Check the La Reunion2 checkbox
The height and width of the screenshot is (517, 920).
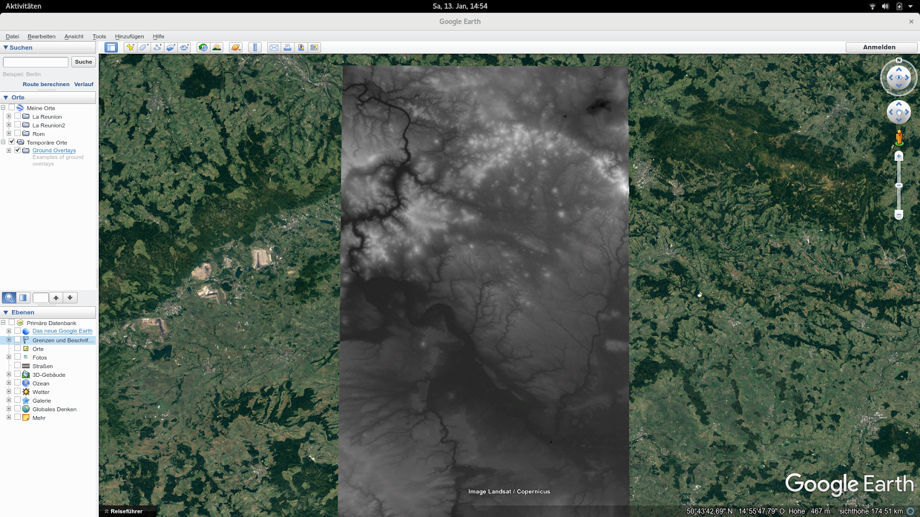coord(17,125)
